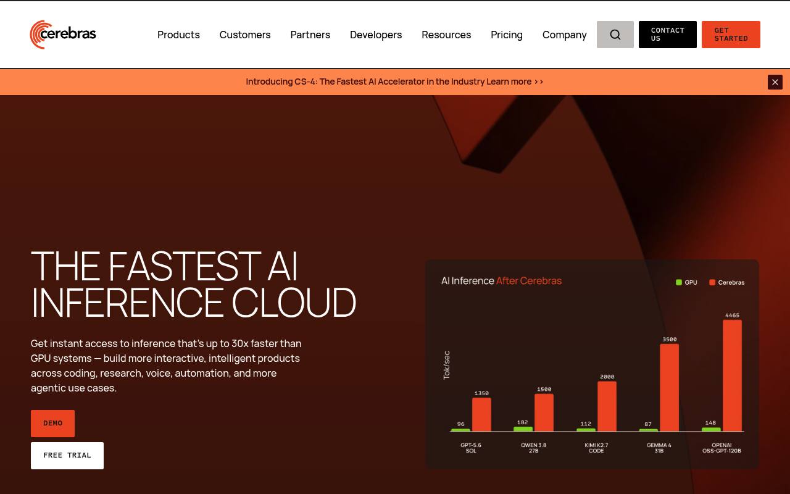790x494 pixels.
Task: Click the GPU bar labeled 87
Action: pos(648,430)
